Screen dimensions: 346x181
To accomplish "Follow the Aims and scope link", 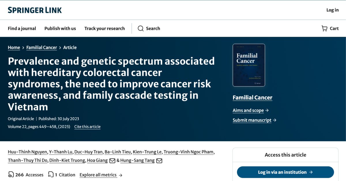I will click(248, 110).
